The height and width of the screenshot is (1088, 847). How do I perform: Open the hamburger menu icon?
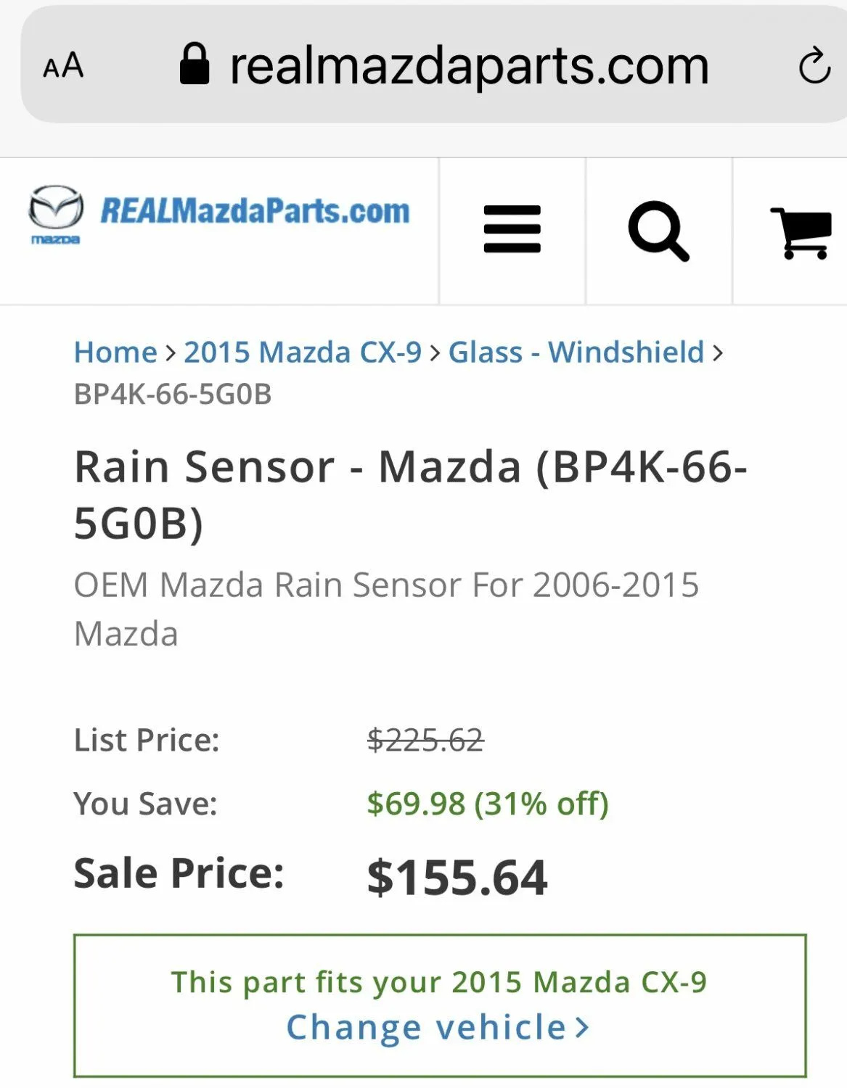click(x=512, y=229)
